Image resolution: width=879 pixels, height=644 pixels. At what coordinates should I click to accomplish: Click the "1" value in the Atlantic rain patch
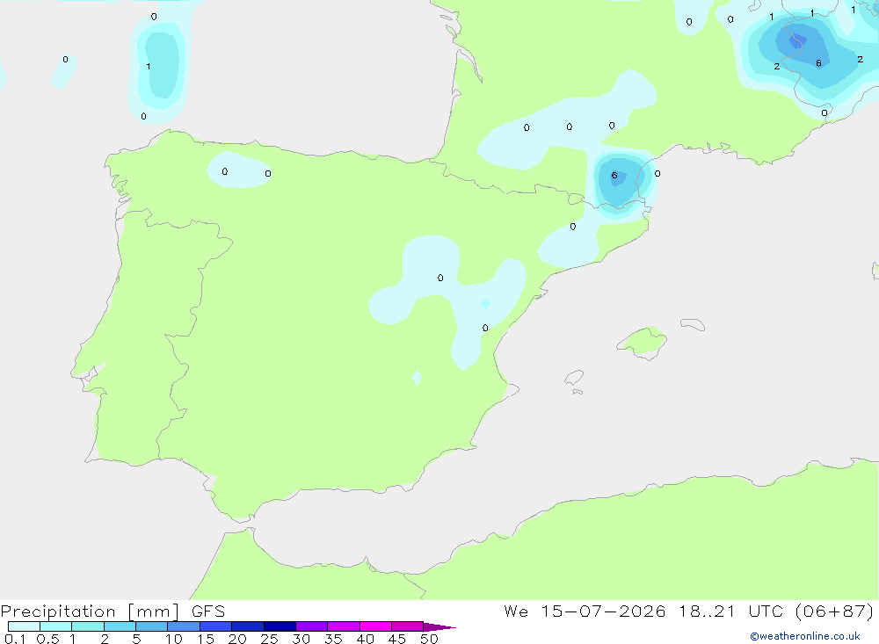(148, 66)
